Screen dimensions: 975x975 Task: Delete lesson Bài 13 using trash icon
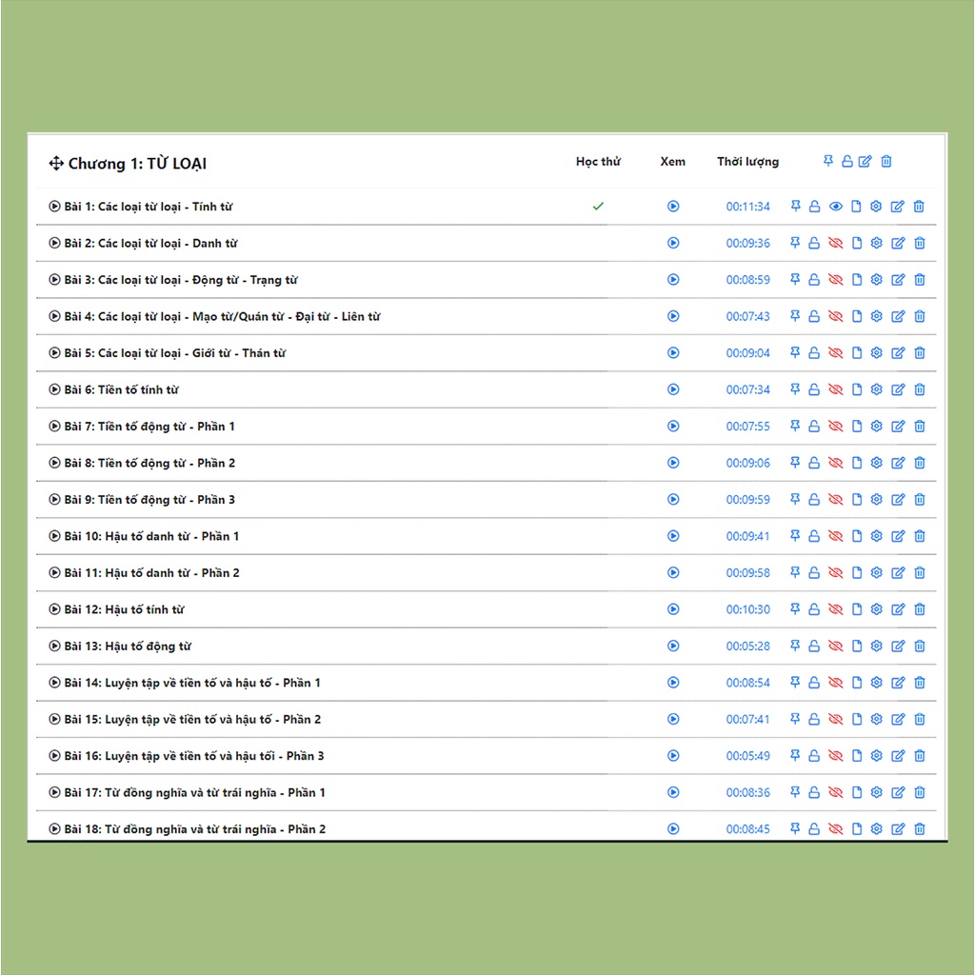click(920, 647)
